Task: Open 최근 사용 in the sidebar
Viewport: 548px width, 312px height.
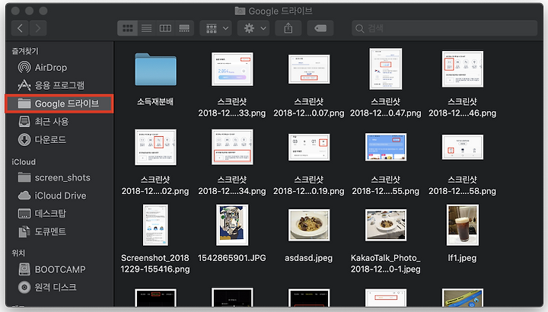Action: (x=59, y=122)
